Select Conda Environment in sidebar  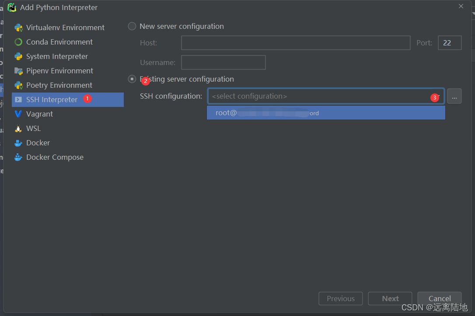click(x=67, y=42)
